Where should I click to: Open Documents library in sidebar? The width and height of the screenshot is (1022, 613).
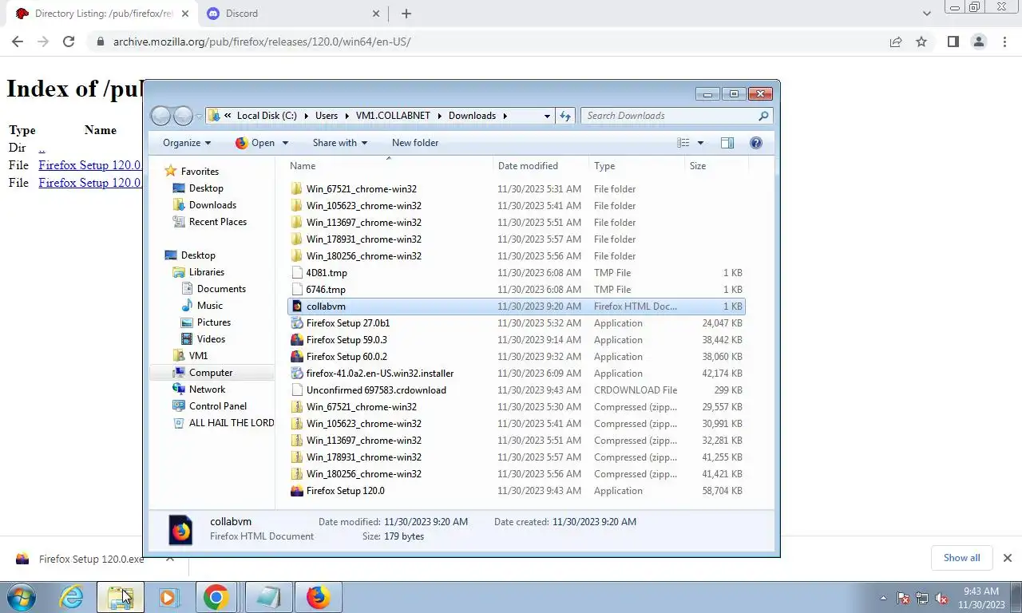click(x=221, y=289)
